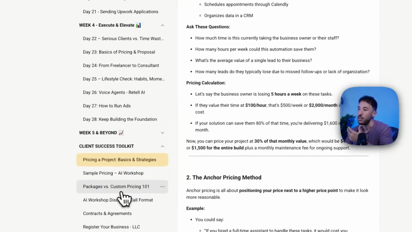Image resolution: width=412 pixels, height=232 pixels.
Task: Open Day 24: From Freelancer to Consultant
Action: point(121,65)
